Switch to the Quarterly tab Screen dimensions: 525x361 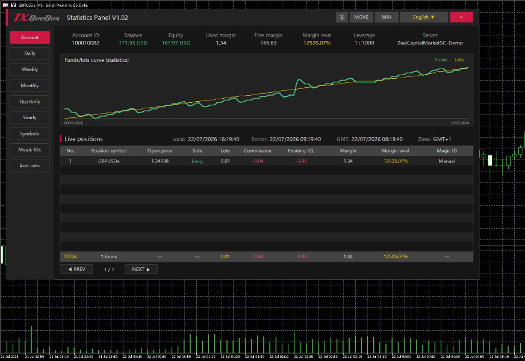click(x=30, y=102)
